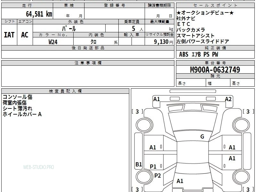Click the 乗車定員 header
The height and width of the screenshot is (192, 256).
tap(132, 22)
